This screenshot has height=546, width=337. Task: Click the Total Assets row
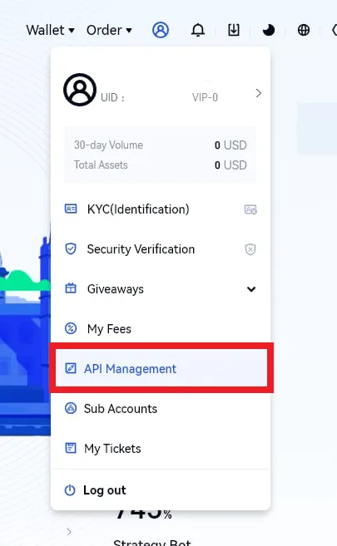pyautogui.click(x=161, y=165)
